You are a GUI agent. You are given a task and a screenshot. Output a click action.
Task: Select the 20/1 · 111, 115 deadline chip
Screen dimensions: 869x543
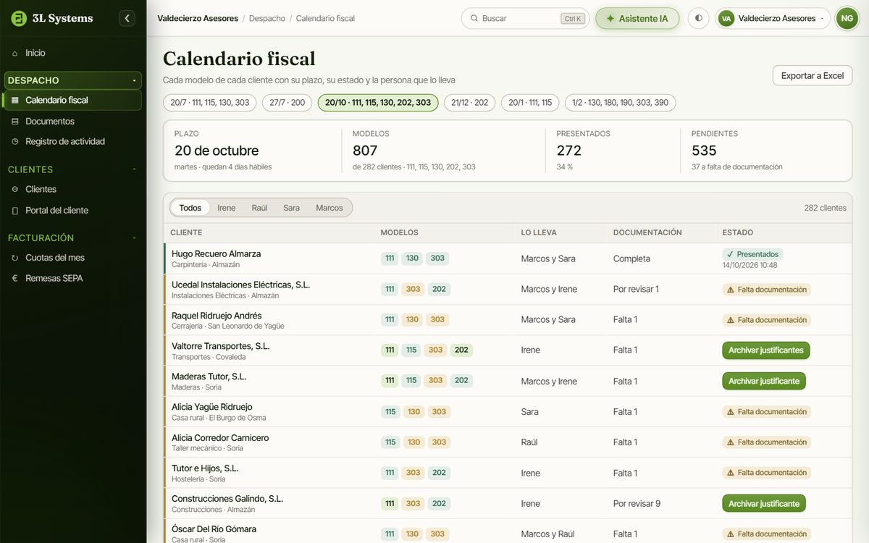[530, 103]
